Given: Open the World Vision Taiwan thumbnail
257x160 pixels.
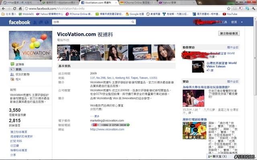Looking at the screenshot, I should click(x=198, y=66).
